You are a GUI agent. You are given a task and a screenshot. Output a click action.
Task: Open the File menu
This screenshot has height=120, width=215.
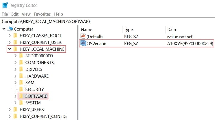[5, 14]
